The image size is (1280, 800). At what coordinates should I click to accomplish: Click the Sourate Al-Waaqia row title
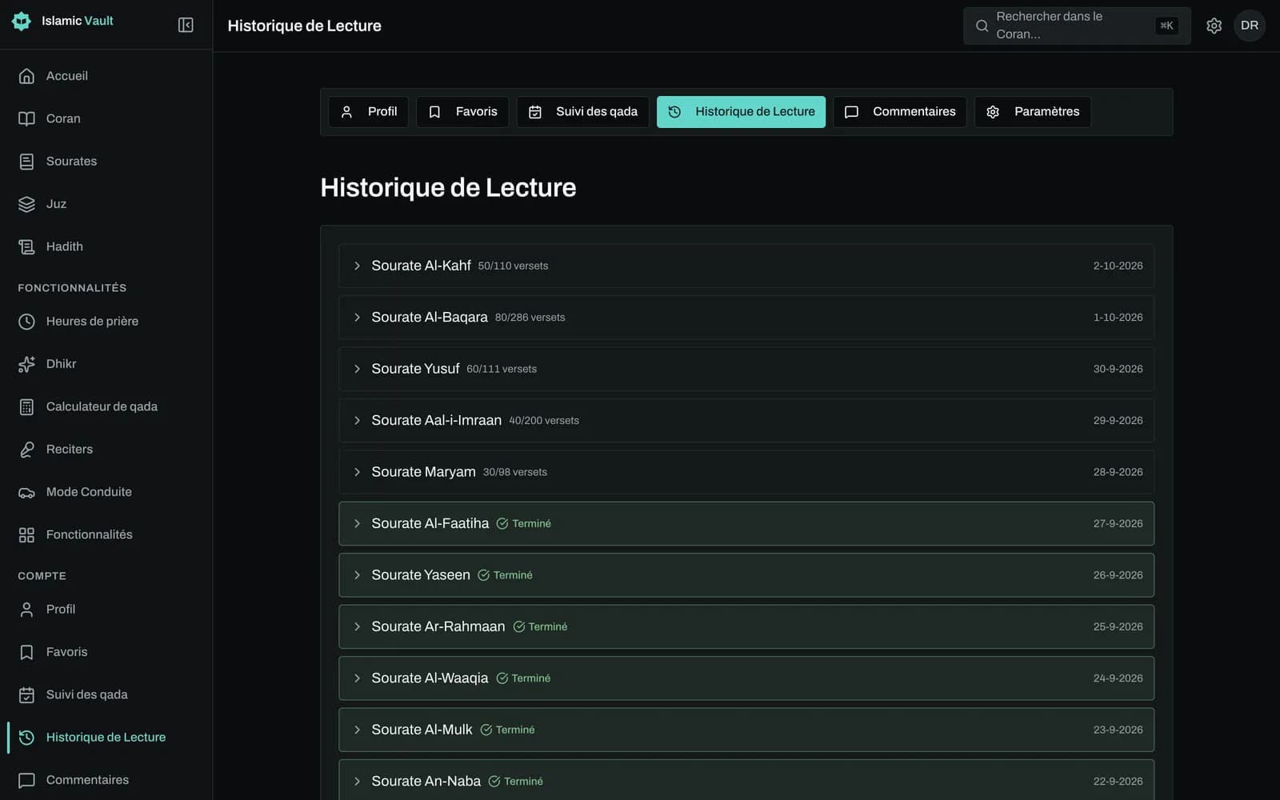tap(430, 678)
